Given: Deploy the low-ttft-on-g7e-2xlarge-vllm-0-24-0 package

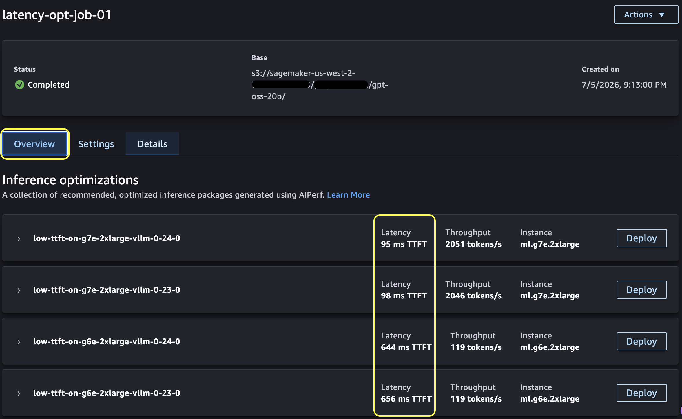Looking at the screenshot, I should pos(642,238).
